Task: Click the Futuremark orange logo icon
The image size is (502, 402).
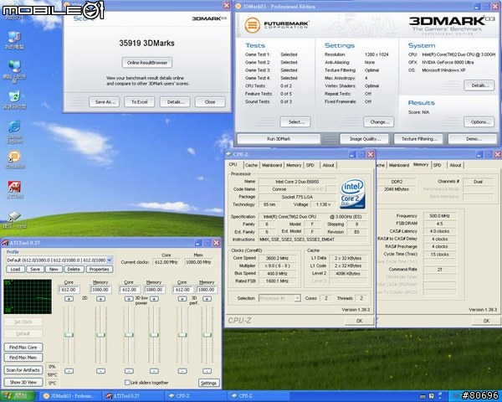Action: pyautogui.click(x=253, y=25)
